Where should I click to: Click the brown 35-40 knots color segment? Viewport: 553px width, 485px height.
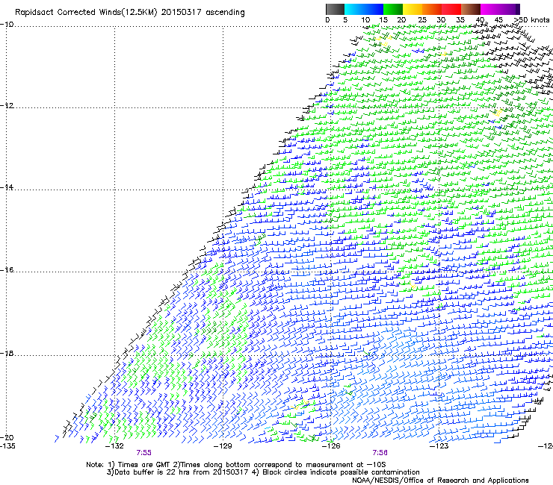pyautogui.click(x=471, y=9)
